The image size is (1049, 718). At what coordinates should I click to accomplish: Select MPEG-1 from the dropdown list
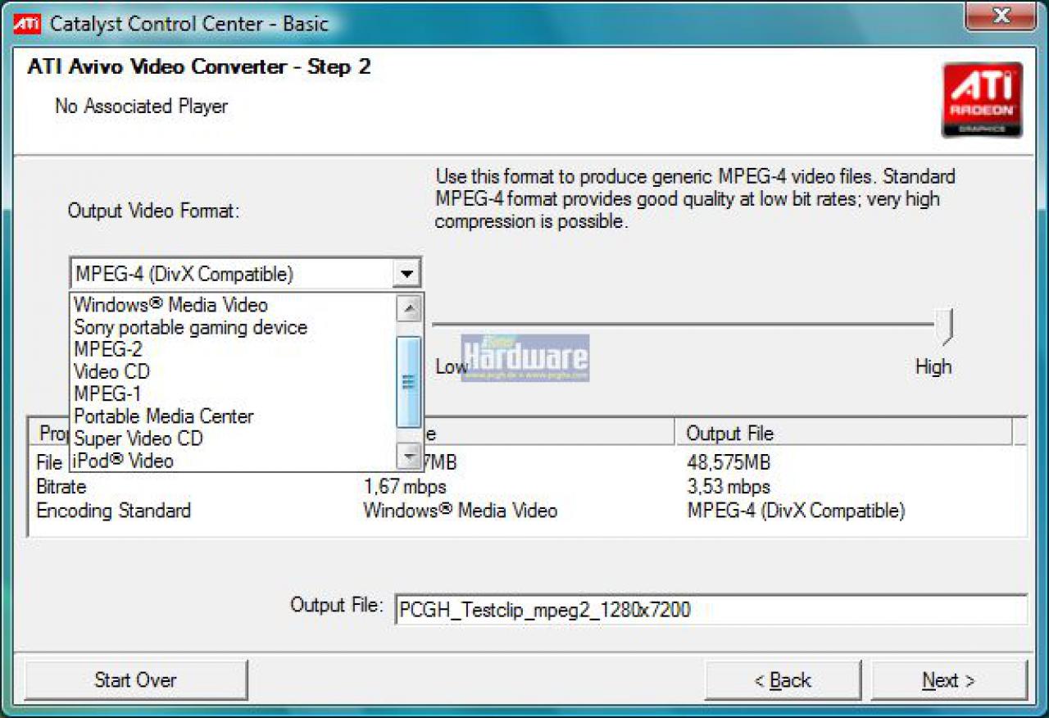[107, 393]
